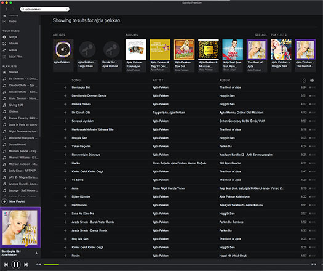Sort by the SONG column header

(x=76, y=81)
